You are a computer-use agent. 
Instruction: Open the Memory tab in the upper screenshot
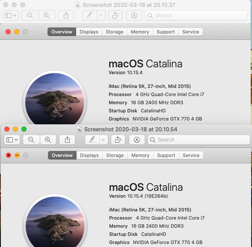pos(140,32)
